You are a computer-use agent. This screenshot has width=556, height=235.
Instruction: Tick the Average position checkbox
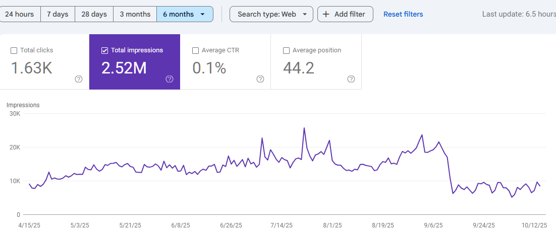(287, 50)
